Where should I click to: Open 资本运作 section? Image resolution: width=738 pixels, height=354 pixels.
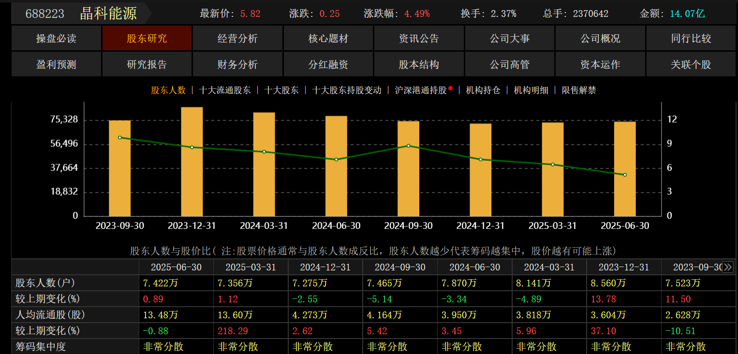[x=600, y=64]
